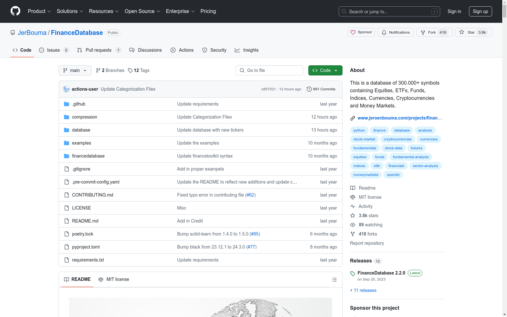The height and width of the screenshot is (317, 507).
Task: Open the Security tab
Action: click(214, 50)
